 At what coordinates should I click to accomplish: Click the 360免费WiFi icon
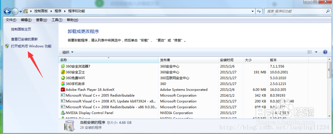(x=63, y=78)
